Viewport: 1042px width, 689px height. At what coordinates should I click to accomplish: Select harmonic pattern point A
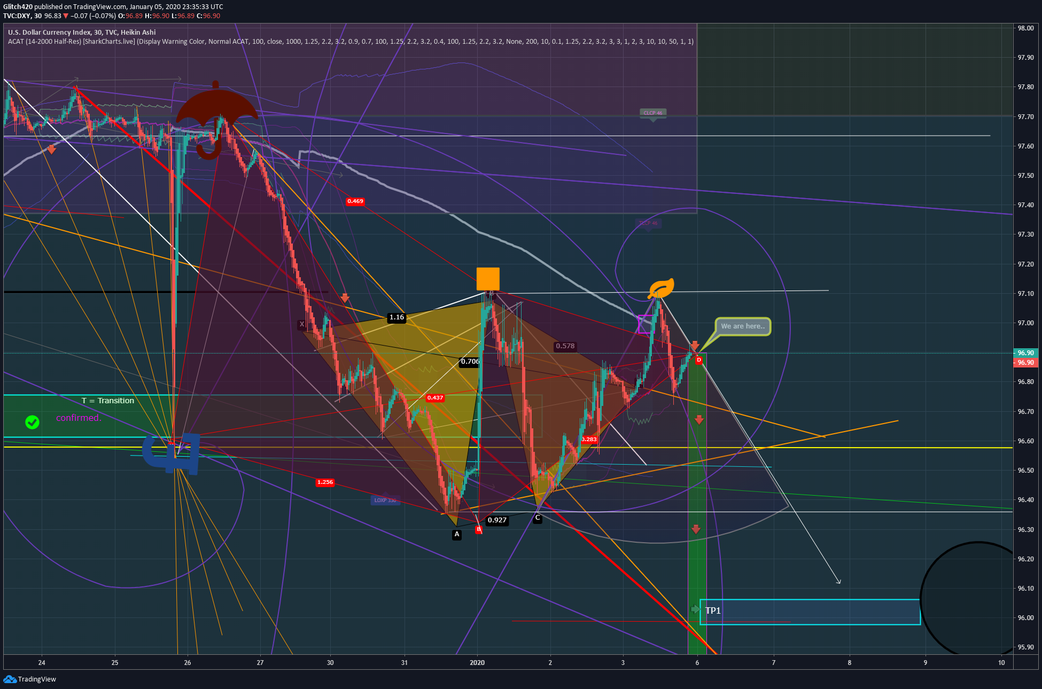pos(457,534)
